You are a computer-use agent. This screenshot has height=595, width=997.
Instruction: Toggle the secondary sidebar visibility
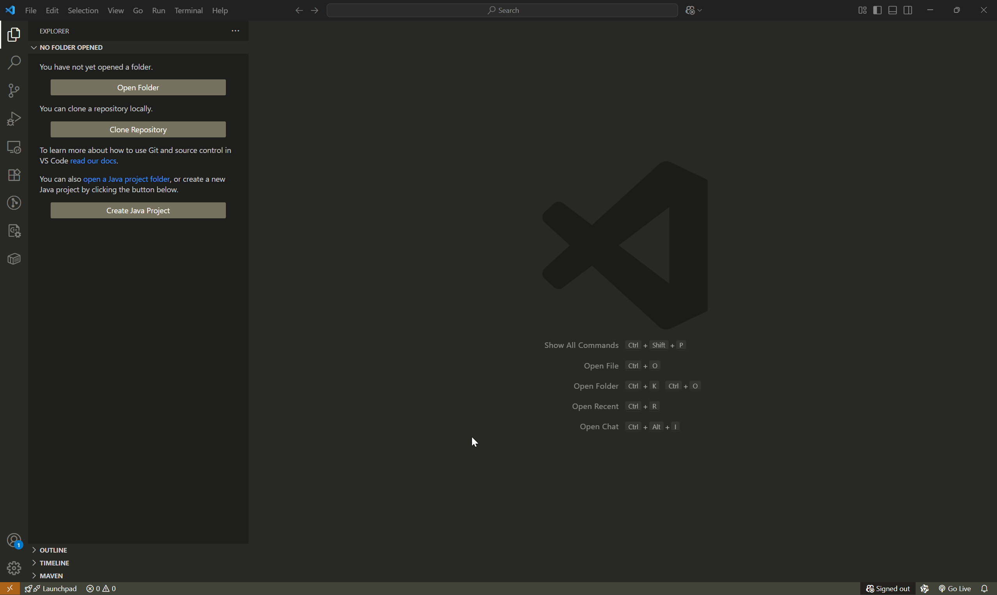tap(908, 10)
